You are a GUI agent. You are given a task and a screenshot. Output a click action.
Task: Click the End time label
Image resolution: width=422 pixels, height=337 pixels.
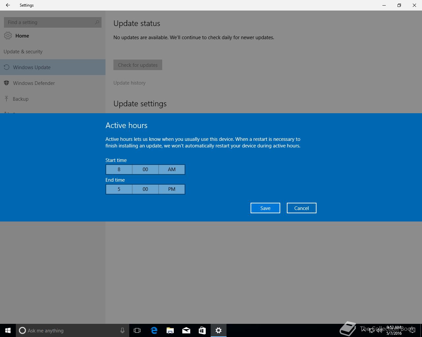click(x=115, y=180)
